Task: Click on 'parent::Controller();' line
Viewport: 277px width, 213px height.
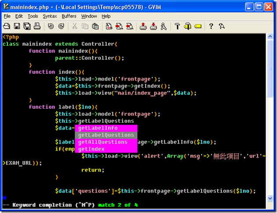Action: coord(90,58)
